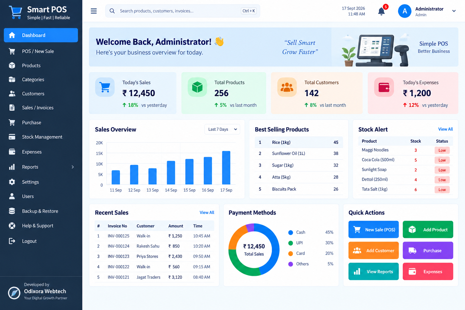Click the Administrator avatar circle

tap(405, 11)
